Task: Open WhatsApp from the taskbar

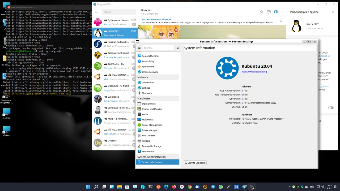Action: coord(221,187)
